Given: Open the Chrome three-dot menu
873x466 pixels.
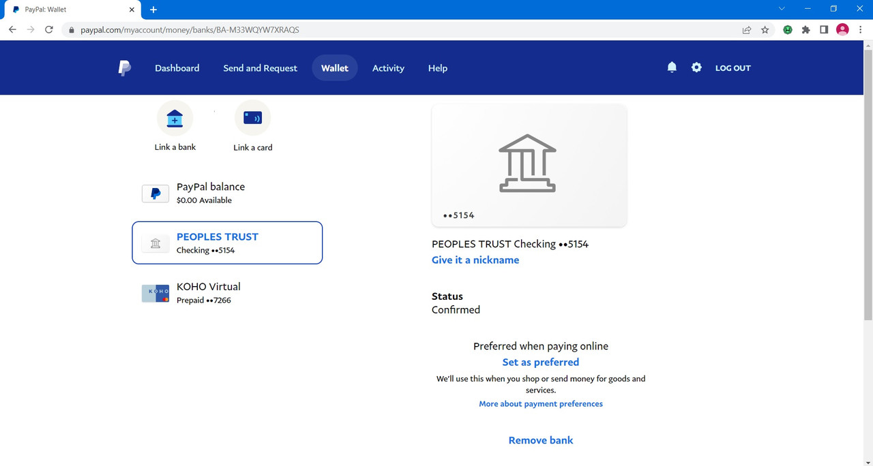Looking at the screenshot, I should tap(861, 30).
